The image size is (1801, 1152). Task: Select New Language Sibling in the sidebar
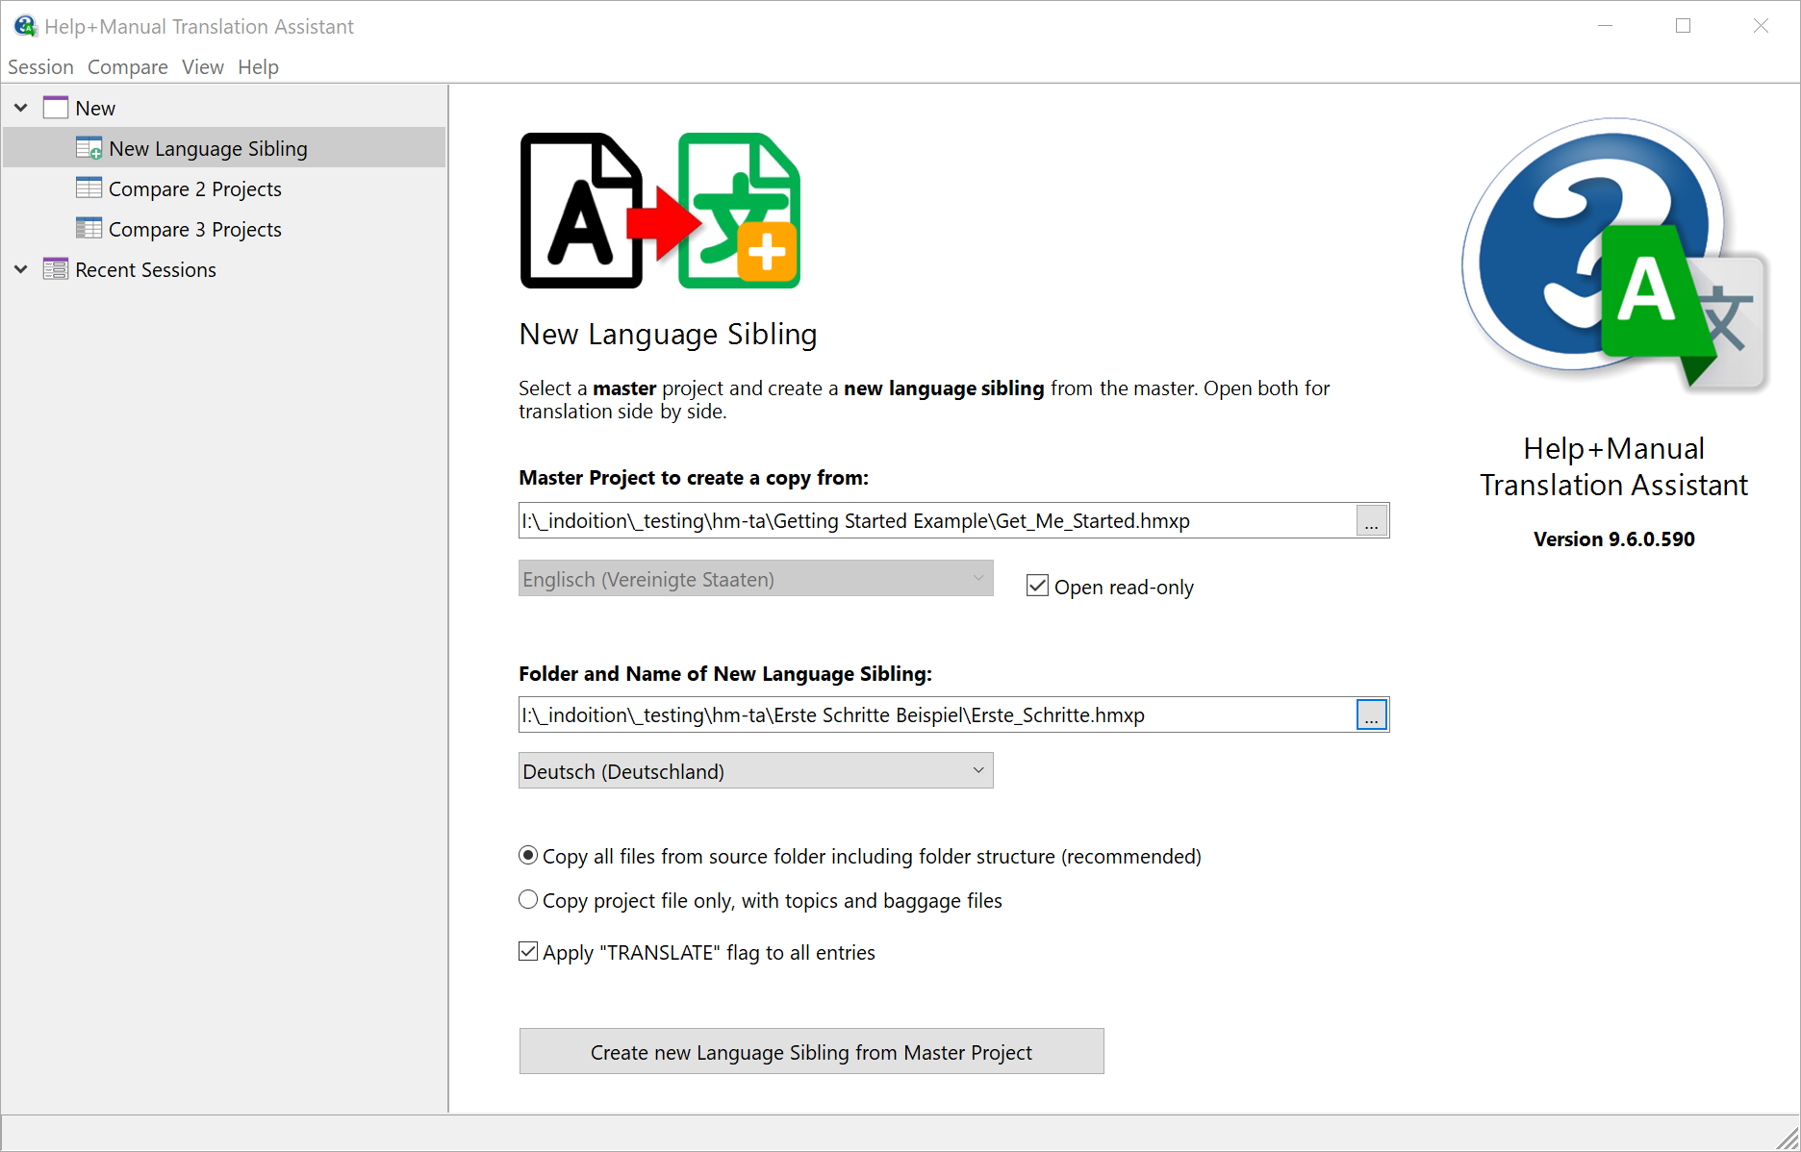pos(225,148)
